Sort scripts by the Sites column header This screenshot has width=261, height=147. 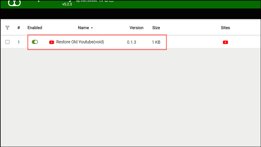[x=225, y=28]
